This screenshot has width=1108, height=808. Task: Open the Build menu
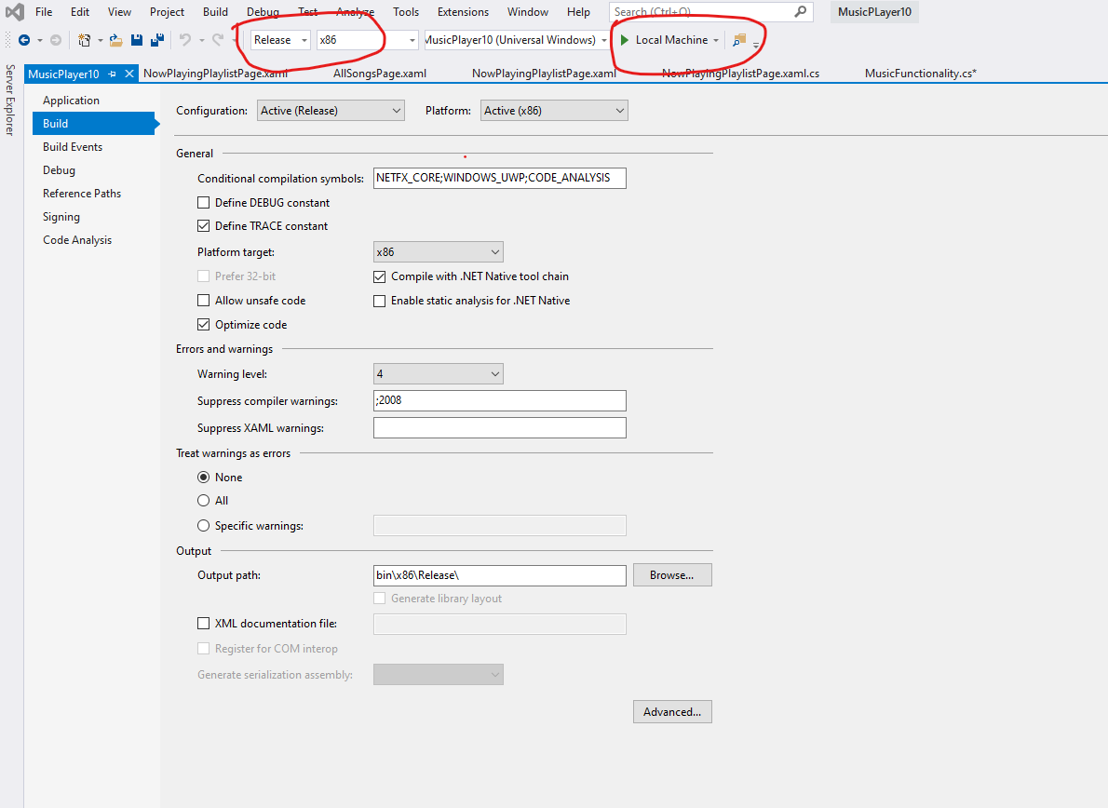click(x=215, y=12)
